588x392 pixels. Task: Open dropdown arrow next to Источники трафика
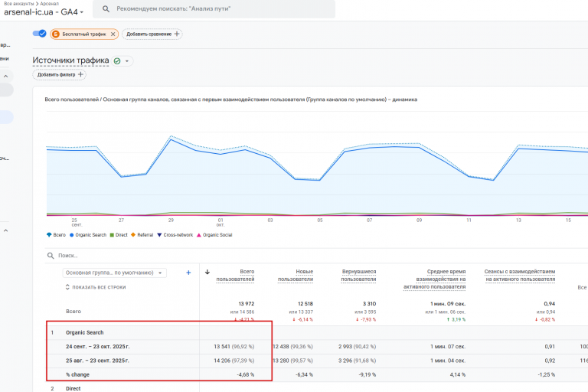(127, 61)
